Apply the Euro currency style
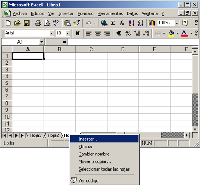200x185 pixels. click(x=119, y=33)
